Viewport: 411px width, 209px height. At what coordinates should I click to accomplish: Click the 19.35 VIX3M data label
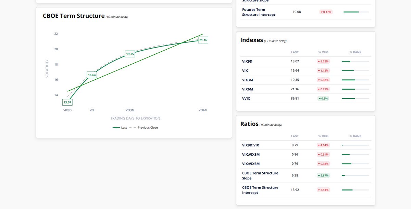(130, 54)
